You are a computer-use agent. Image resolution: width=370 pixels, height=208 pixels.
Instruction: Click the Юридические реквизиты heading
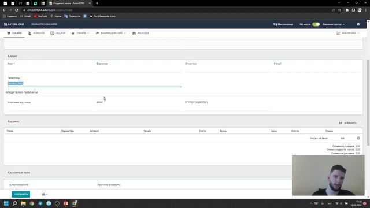(x=22, y=92)
